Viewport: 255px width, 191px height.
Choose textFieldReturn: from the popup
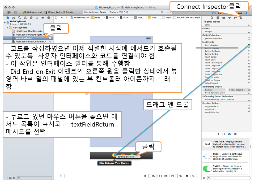pyautogui.click(x=126, y=157)
